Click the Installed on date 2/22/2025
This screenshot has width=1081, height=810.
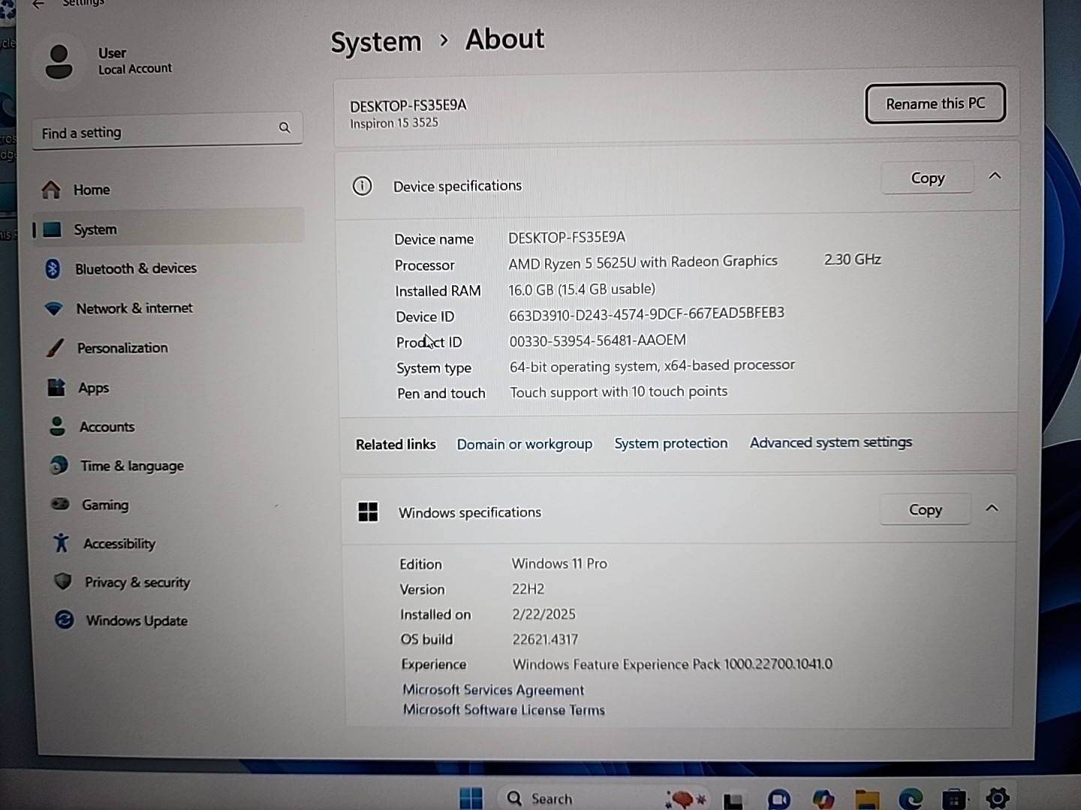544,614
